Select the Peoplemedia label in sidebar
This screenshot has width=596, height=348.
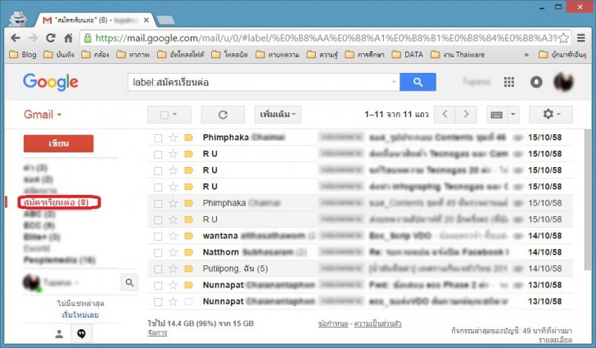click(59, 260)
